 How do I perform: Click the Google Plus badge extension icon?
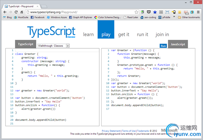pos(186,12)
